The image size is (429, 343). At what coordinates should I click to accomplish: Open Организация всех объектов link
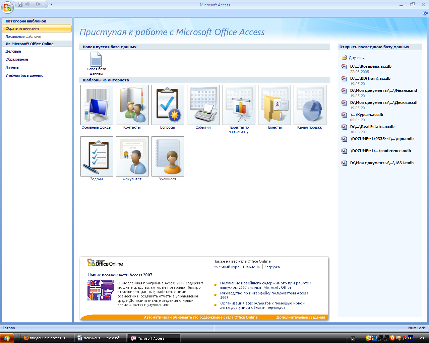pyautogui.click(x=263, y=305)
